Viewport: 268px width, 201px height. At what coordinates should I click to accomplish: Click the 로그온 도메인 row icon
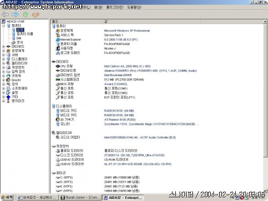pos(58,53)
